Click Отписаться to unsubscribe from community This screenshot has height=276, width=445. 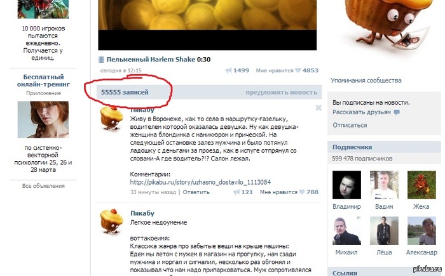click(350, 125)
